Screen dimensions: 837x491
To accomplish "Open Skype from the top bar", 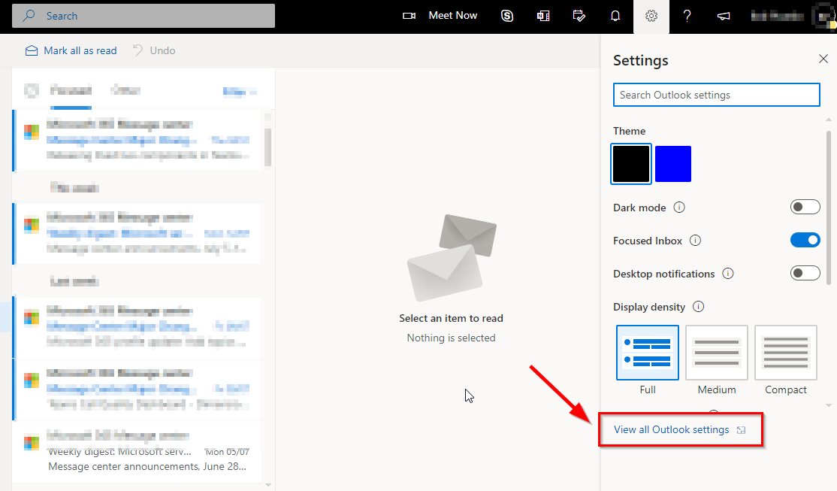I will [x=507, y=15].
